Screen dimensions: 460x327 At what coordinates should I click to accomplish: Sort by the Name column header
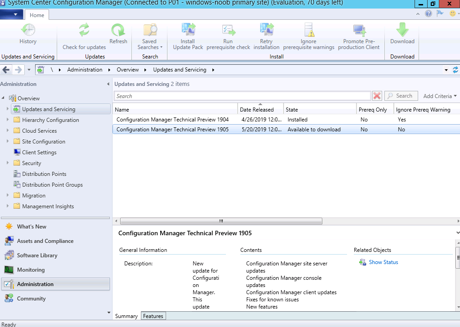(175, 109)
